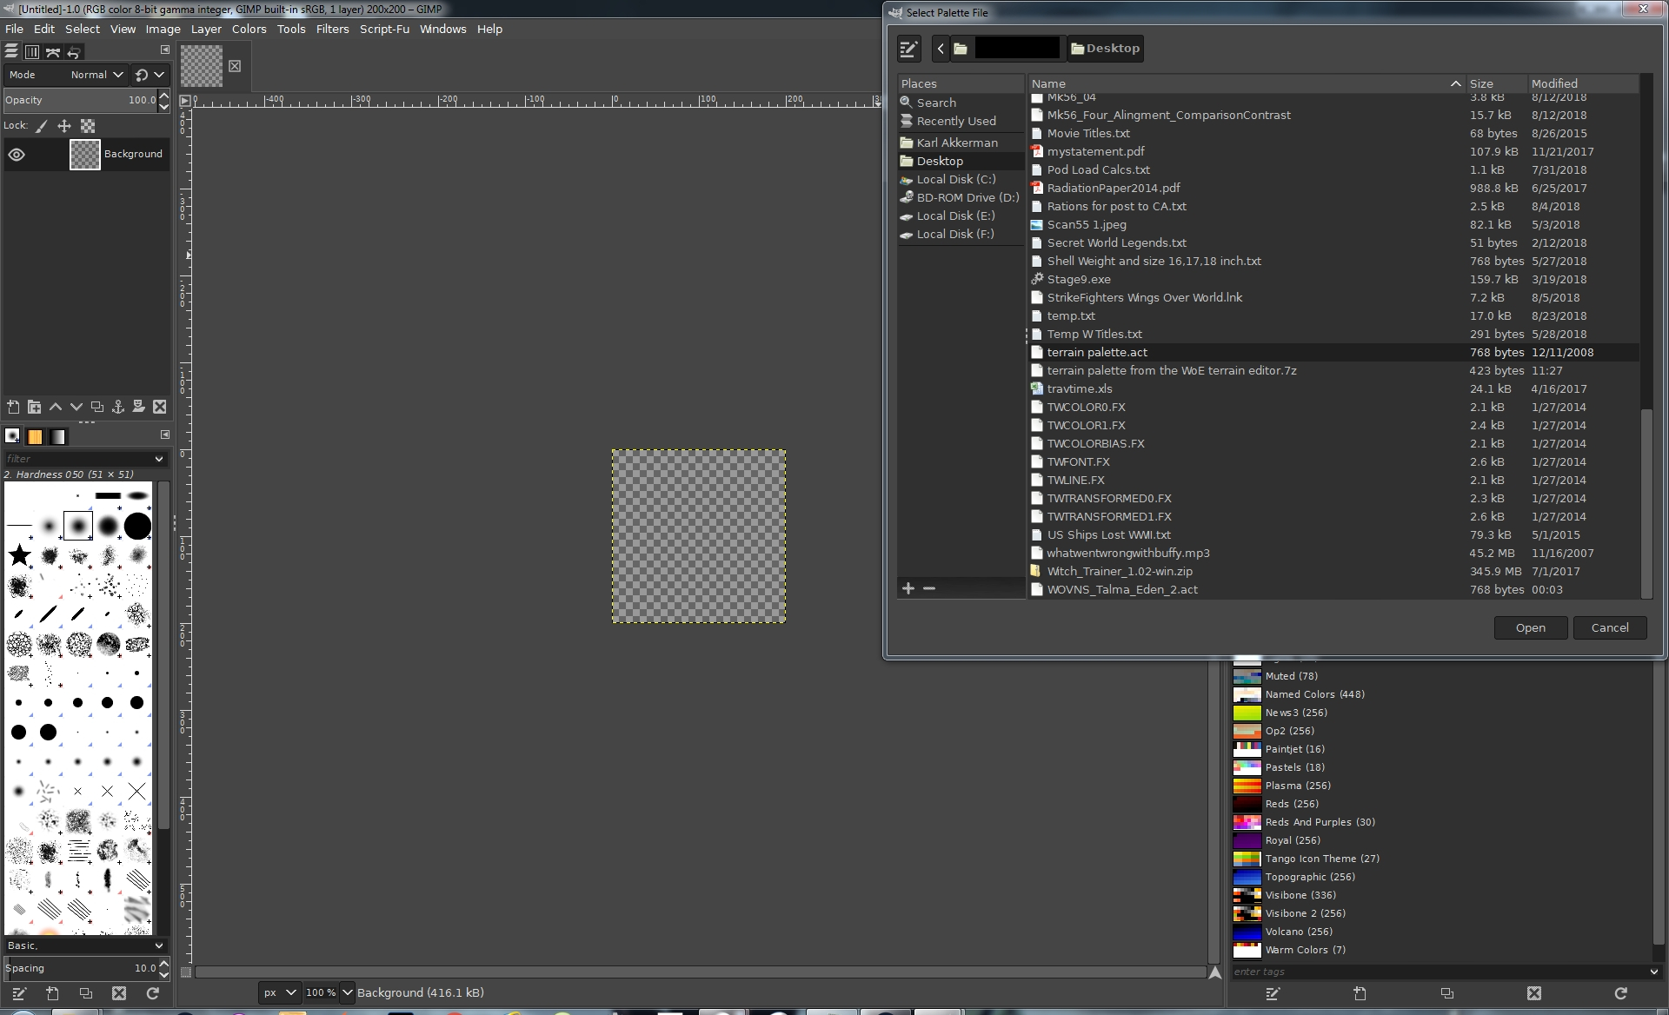This screenshot has height=1015, width=1669.
Task: Select the Topographic (256) palette in the list
Action: point(1441,877)
